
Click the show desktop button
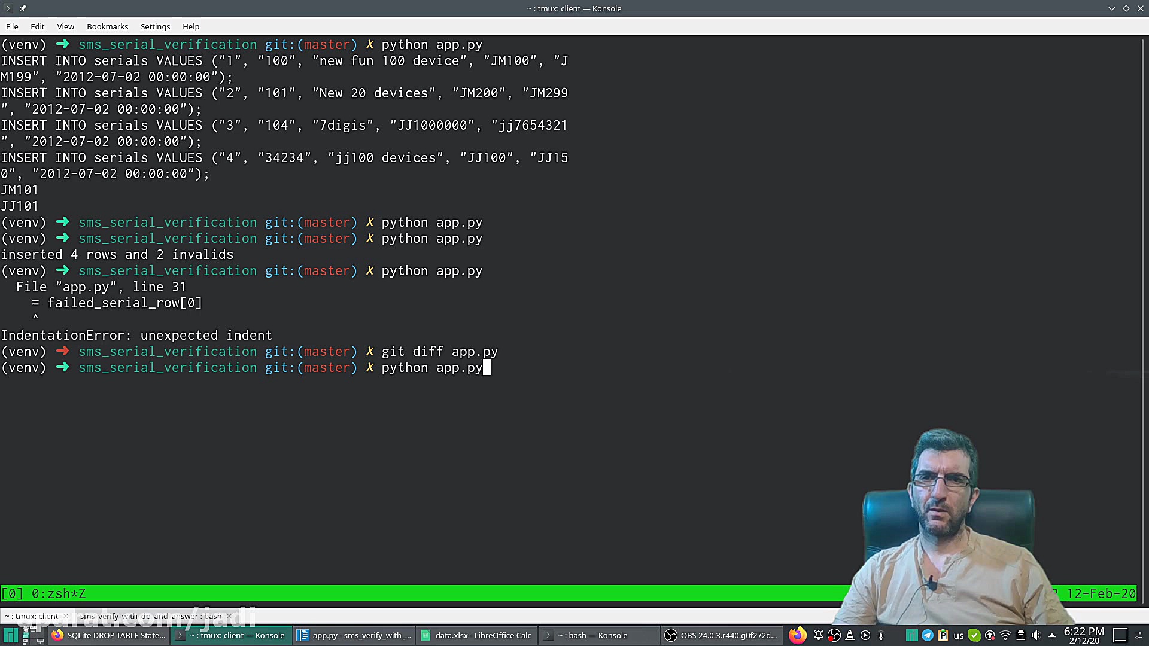tap(1120, 635)
